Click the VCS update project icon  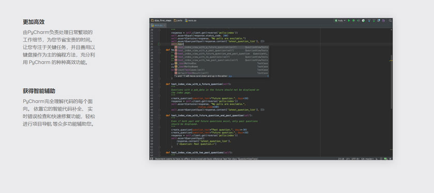[x=369, y=21]
